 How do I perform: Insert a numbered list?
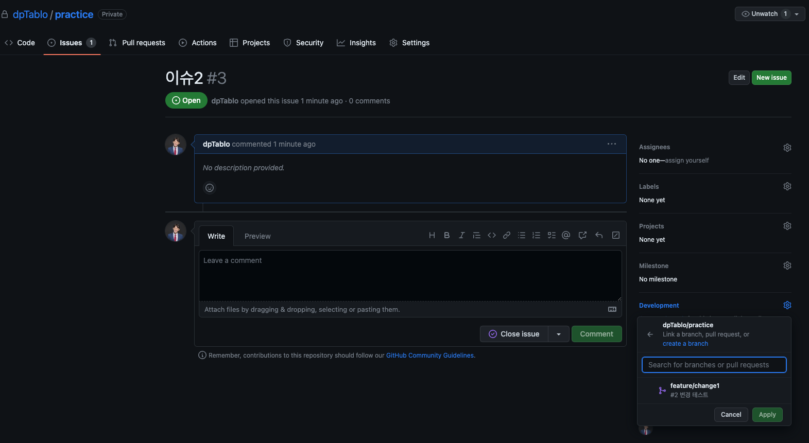(x=536, y=236)
